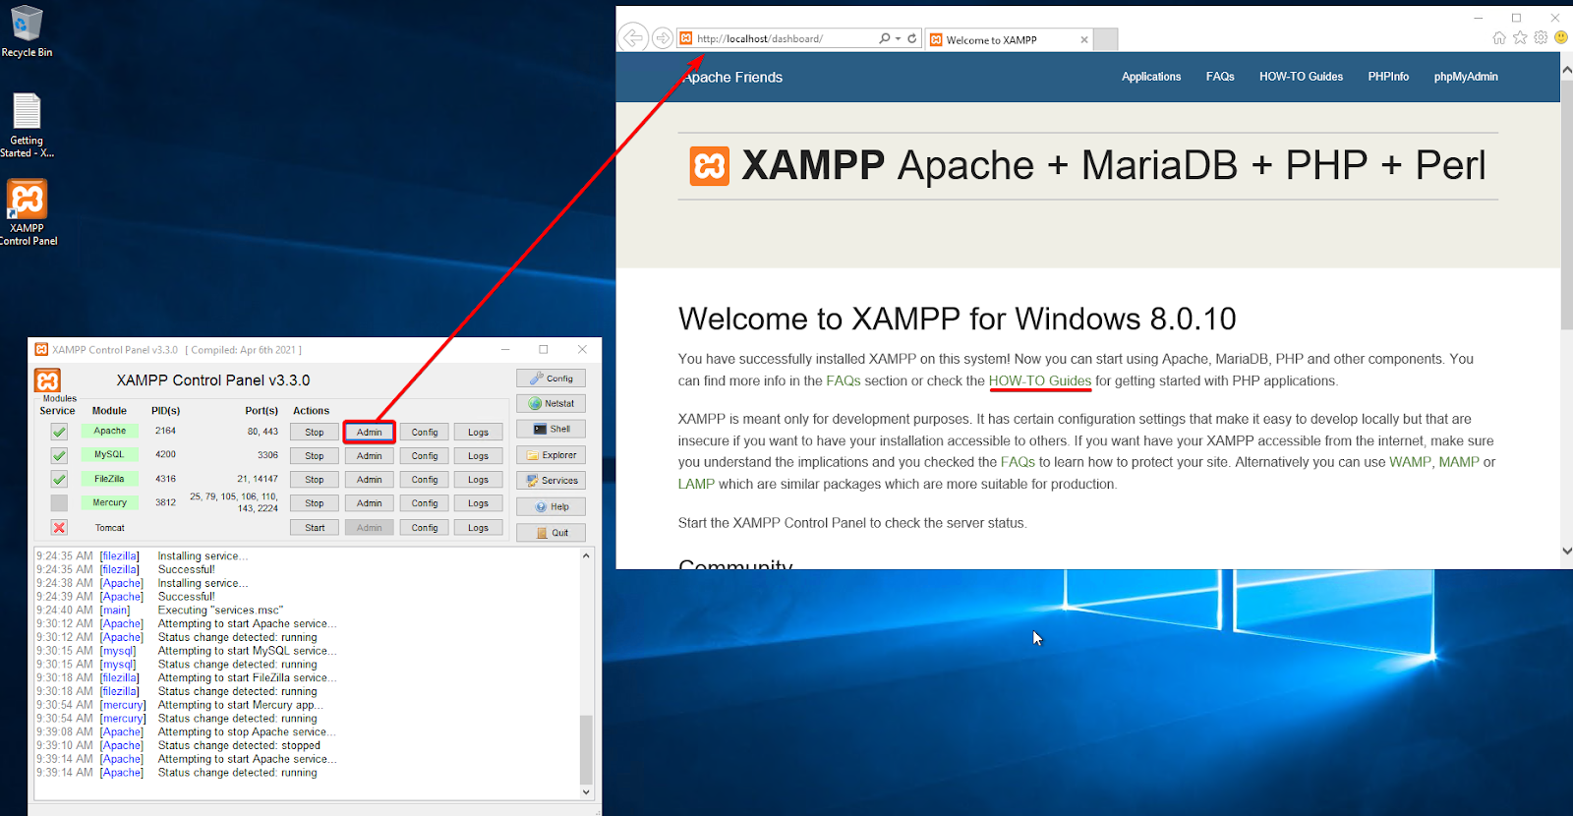The image size is (1573, 816).
Task: Follow the WAMP link in paragraph
Action: click(1410, 462)
